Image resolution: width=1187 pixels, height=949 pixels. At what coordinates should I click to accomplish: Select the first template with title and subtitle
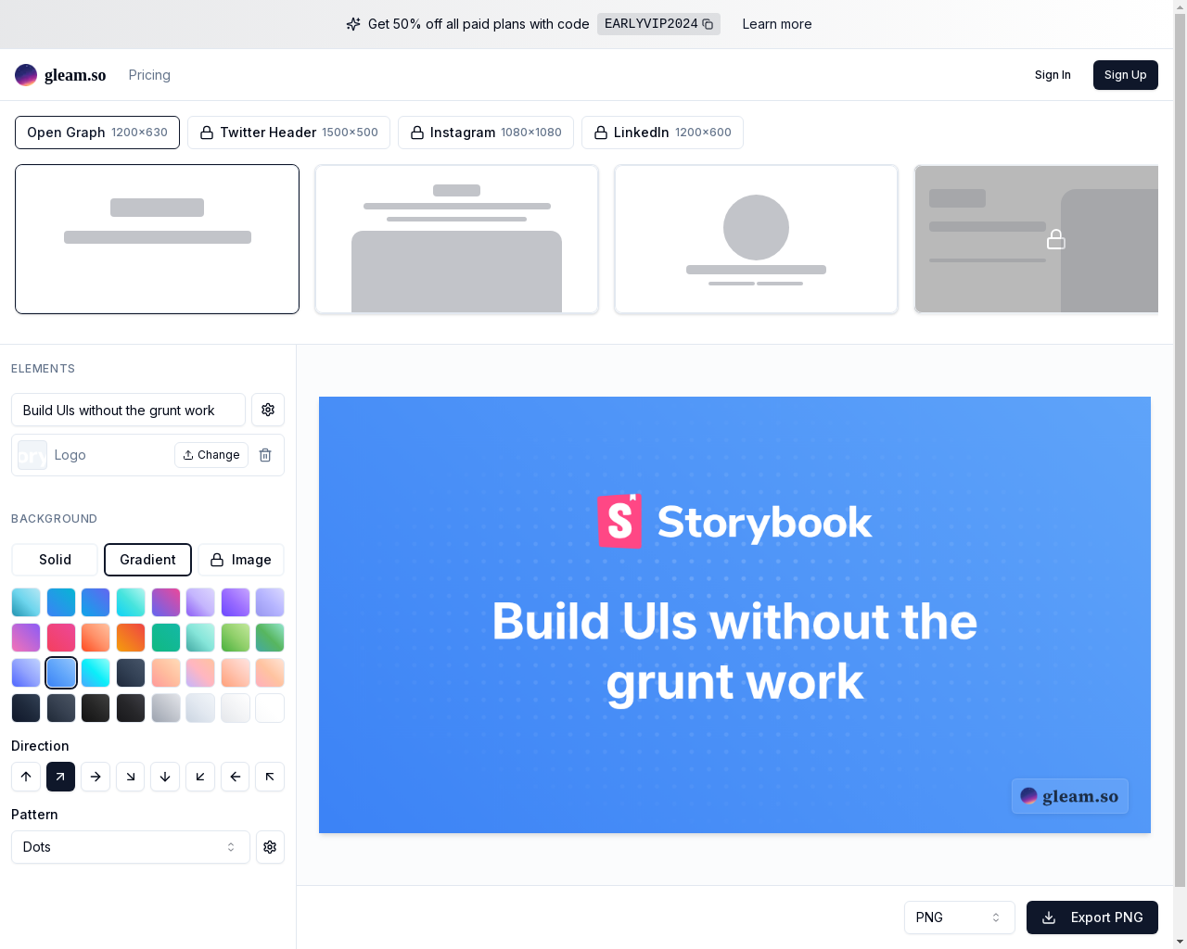[x=157, y=239]
